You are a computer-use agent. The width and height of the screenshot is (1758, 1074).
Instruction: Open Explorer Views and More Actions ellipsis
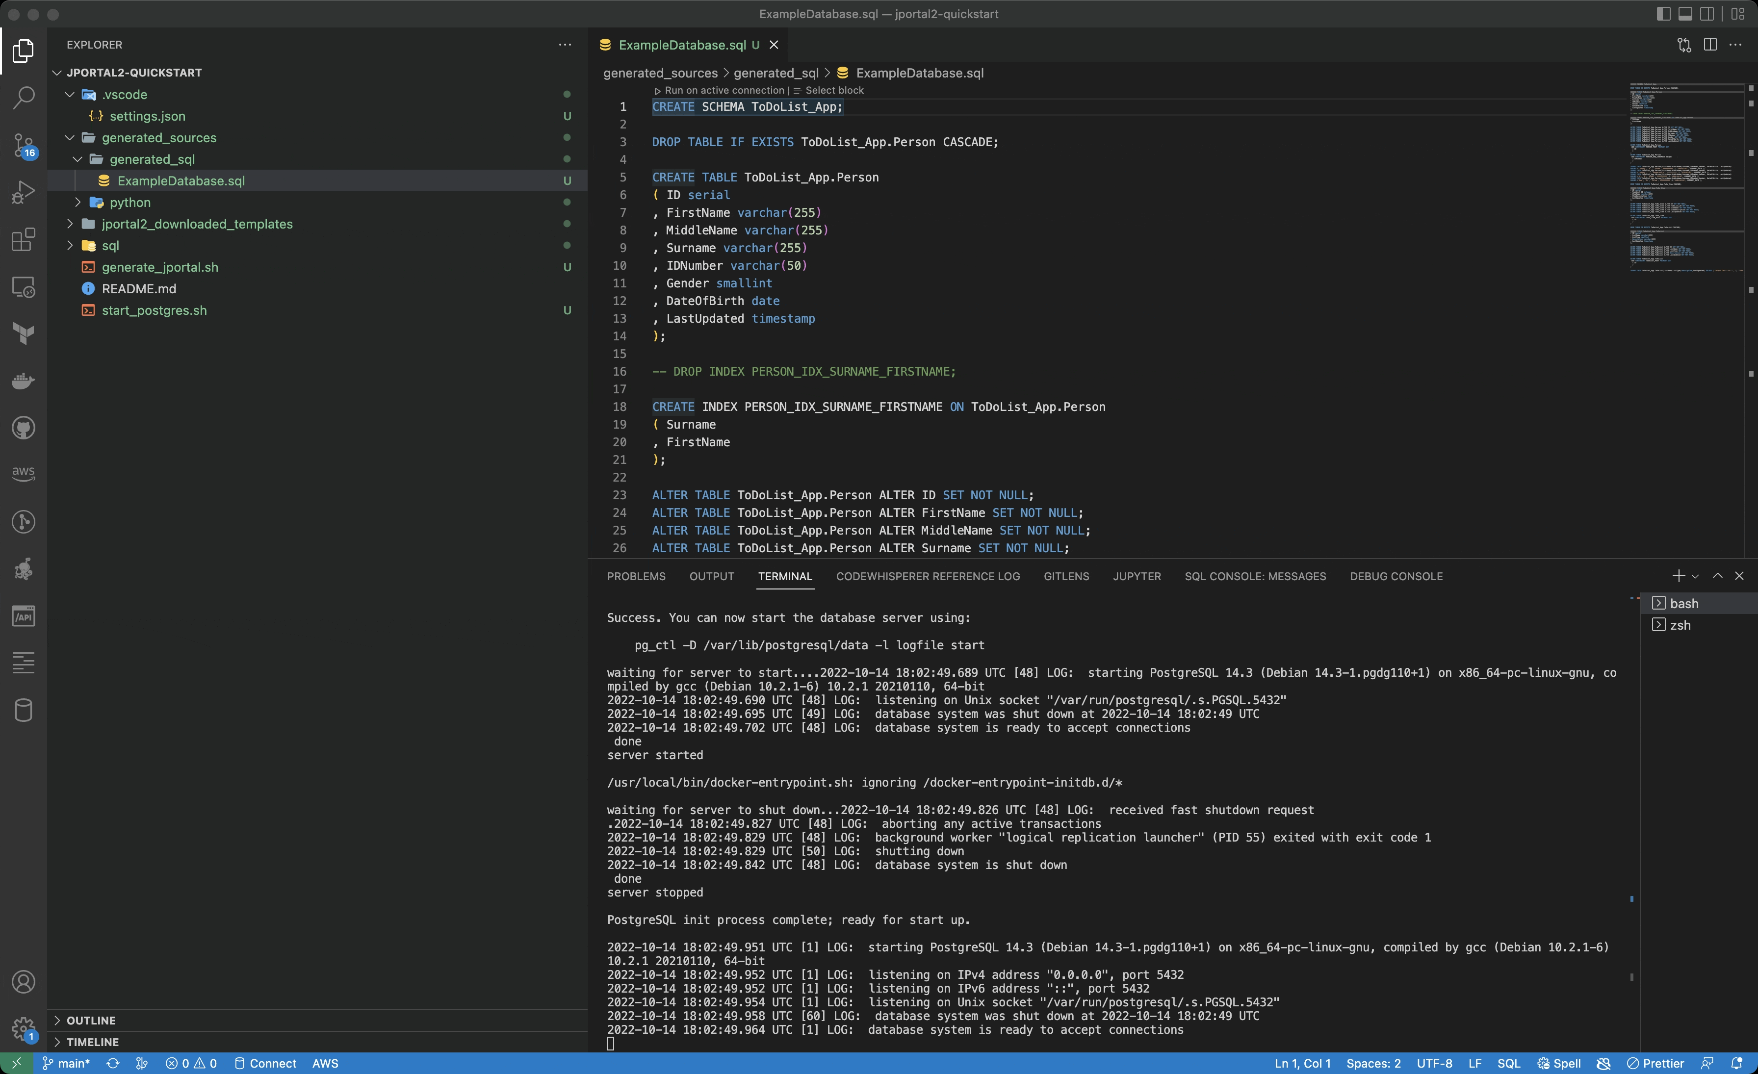565,44
